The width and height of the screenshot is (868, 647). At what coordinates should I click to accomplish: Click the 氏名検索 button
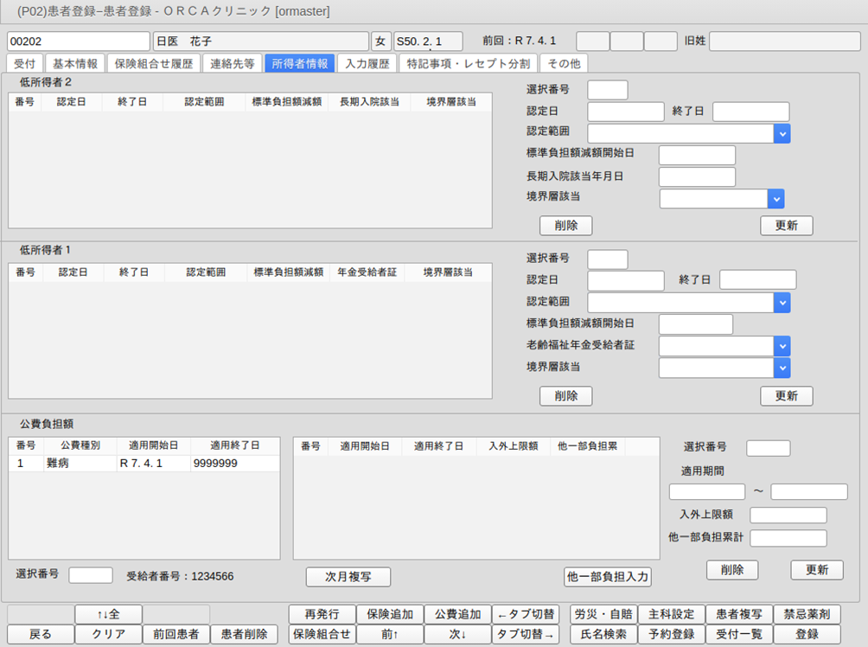[x=603, y=634]
